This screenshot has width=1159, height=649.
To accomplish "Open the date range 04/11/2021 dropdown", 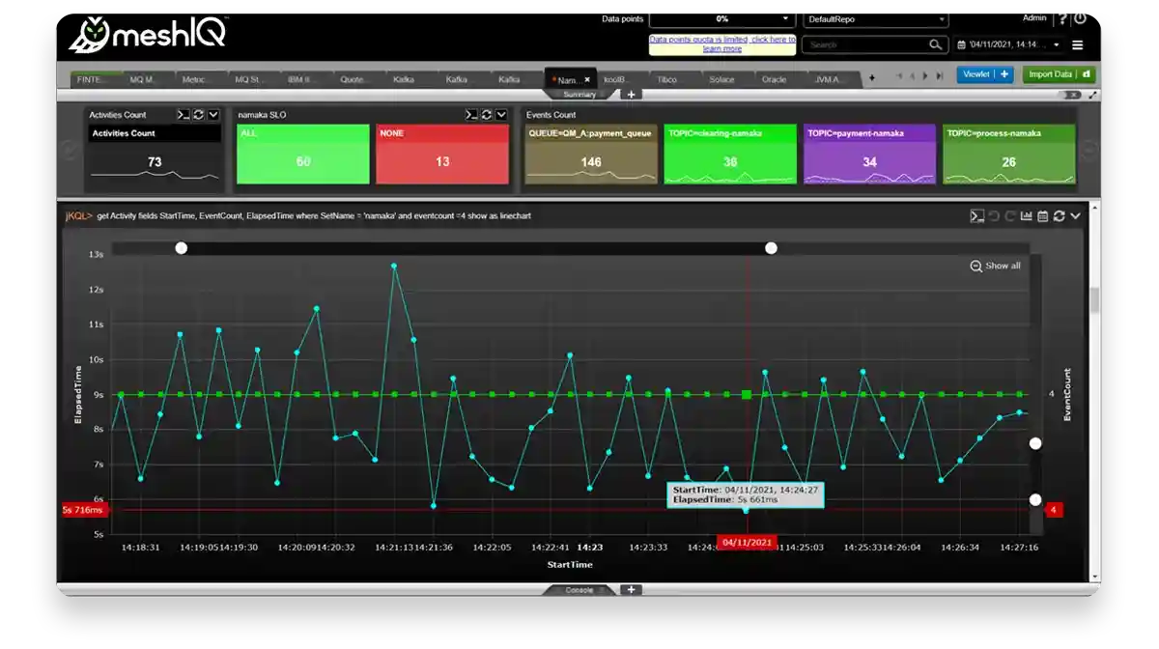I will tap(1008, 44).
